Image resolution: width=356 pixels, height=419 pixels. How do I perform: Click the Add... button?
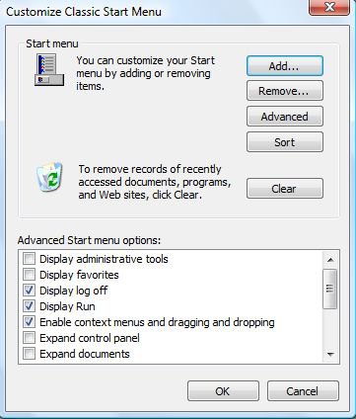pos(285,66)
